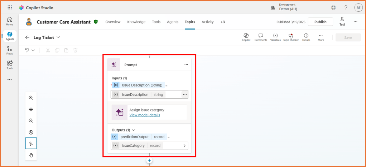Click the Customer Care Assistant agent avatar

coord(29,22)
